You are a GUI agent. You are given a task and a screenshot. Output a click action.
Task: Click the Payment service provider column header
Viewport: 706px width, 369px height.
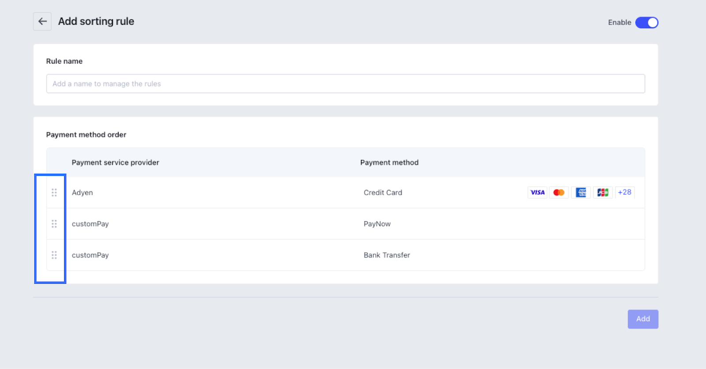coord(116,163)
